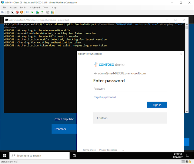Click the Type here to search box
Screen dimensions: 194x164
[40, 156]
